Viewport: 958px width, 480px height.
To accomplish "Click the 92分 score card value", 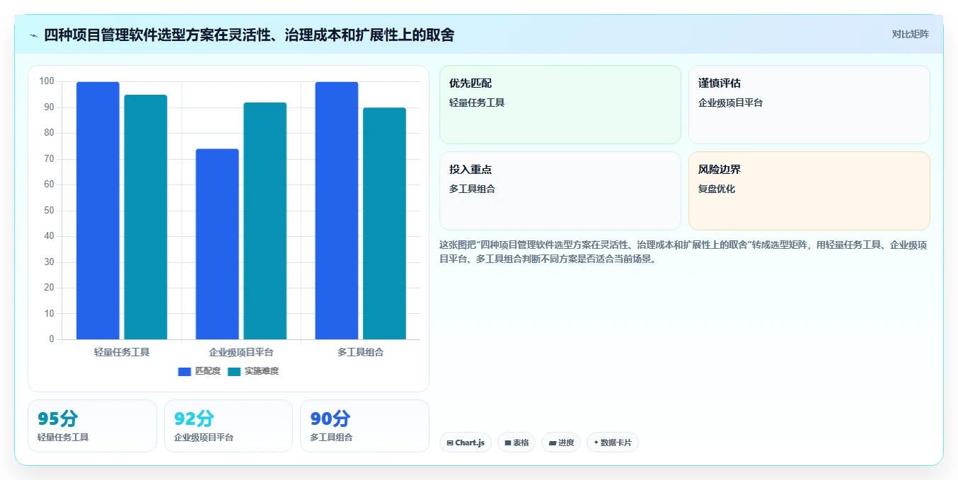I will coord(194,418).
